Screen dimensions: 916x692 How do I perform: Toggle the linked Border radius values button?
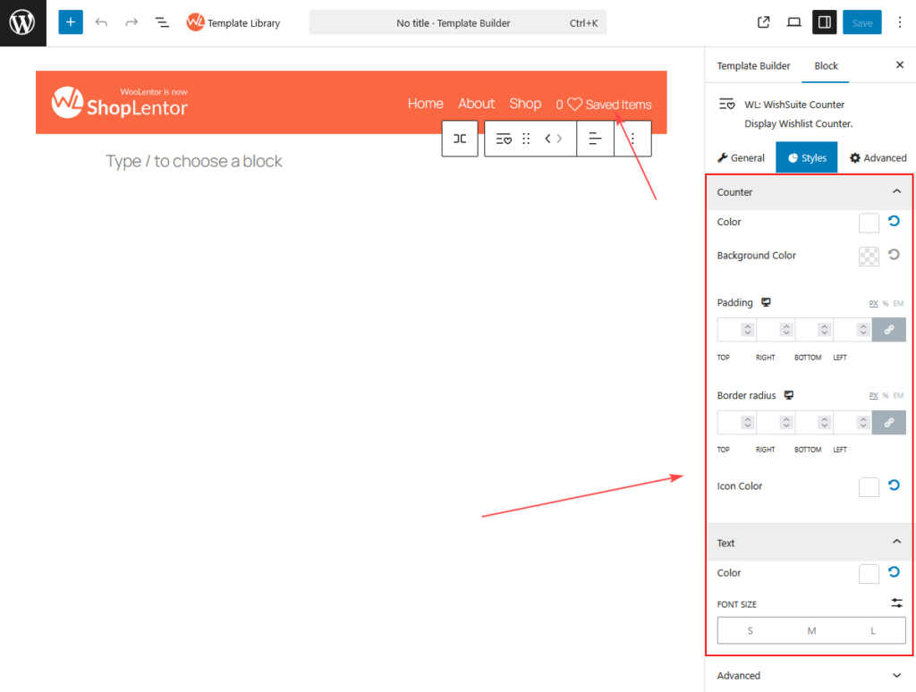click(888, 422)
